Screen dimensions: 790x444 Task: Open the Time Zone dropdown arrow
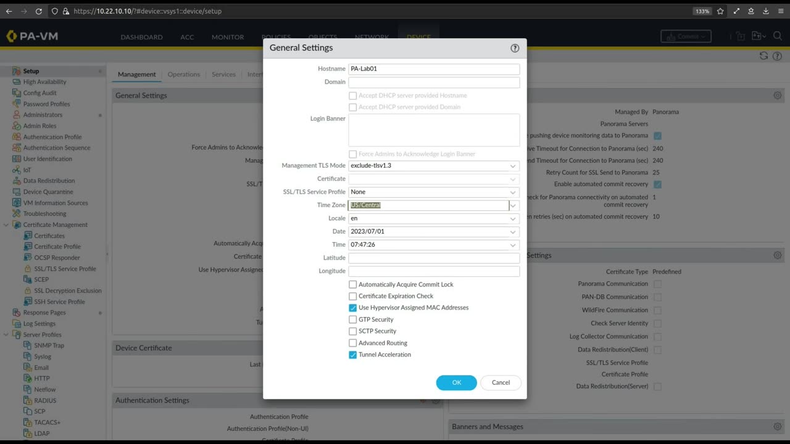513,205
